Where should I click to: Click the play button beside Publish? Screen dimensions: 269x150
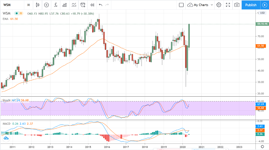(264, 5)
